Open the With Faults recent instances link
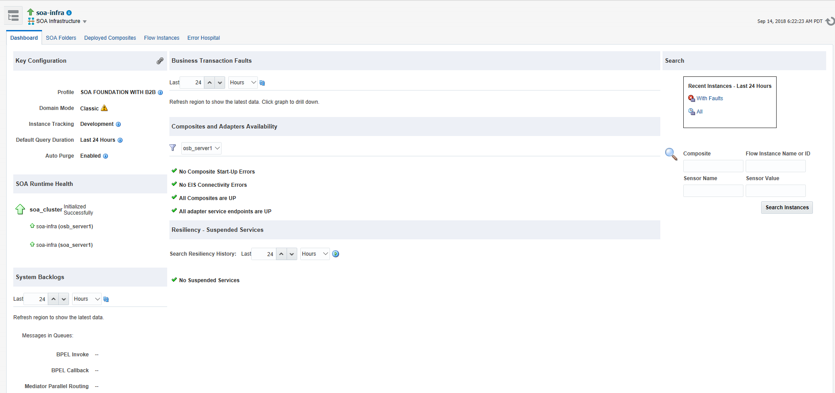Image resolution: width=835 pixels, height=393 pixels. 710,98
